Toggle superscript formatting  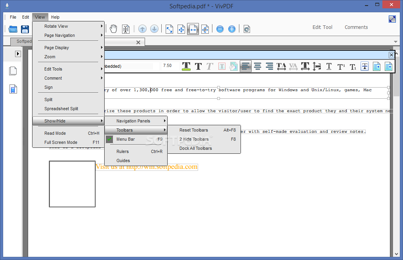coord(341,67)
